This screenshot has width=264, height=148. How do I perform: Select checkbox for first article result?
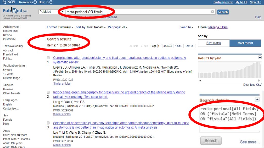[48, 58]
